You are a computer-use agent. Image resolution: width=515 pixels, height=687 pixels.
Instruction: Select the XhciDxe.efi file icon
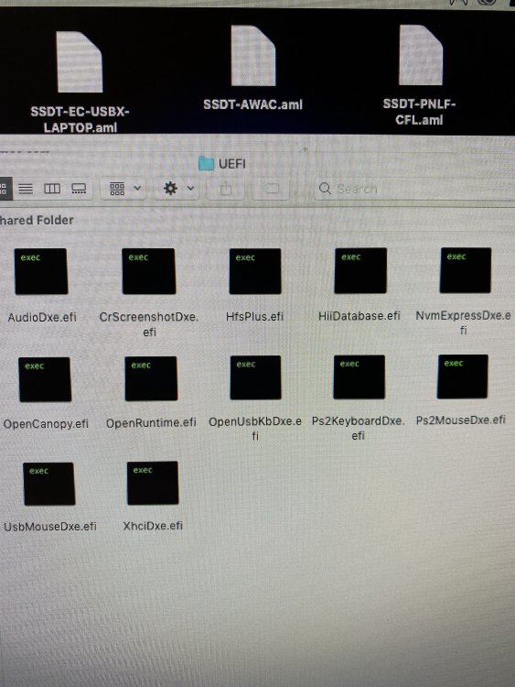(153, 483)
